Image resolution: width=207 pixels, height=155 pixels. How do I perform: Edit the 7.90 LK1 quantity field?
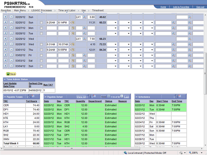tap(91, 39)
